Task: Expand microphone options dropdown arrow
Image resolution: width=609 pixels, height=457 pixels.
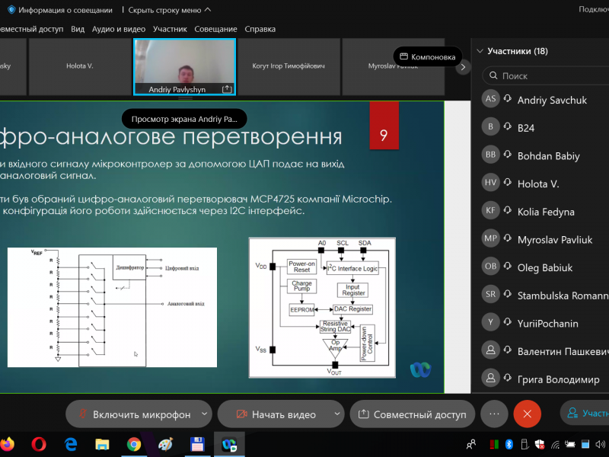Action: [x=204, y=414]
